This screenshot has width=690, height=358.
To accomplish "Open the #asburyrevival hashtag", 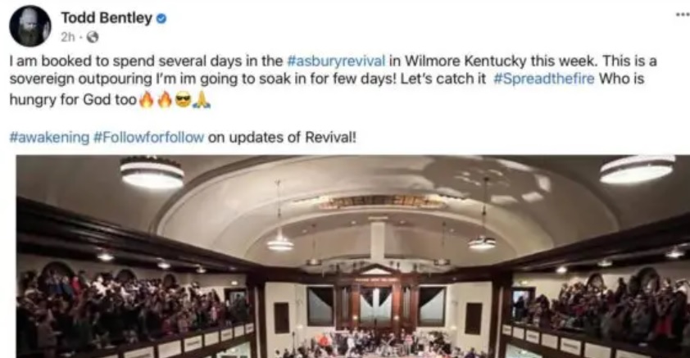I will click(x=336, y=61).
